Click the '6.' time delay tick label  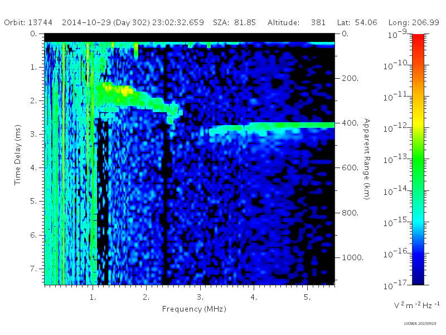coord(33,235)
